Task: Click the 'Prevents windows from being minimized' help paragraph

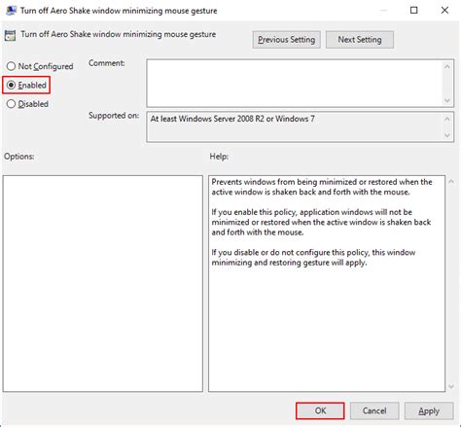Action: pyautogui.click(x=322, y=187)
